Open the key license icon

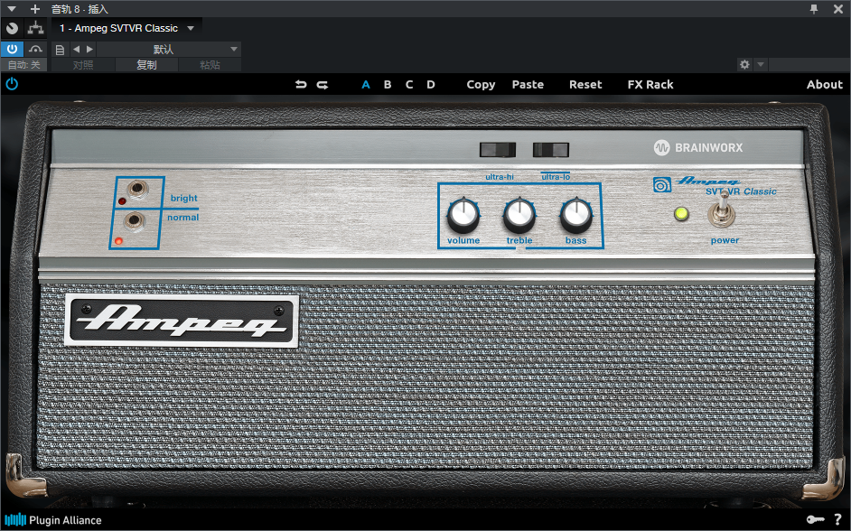click(x=815, y=519)
